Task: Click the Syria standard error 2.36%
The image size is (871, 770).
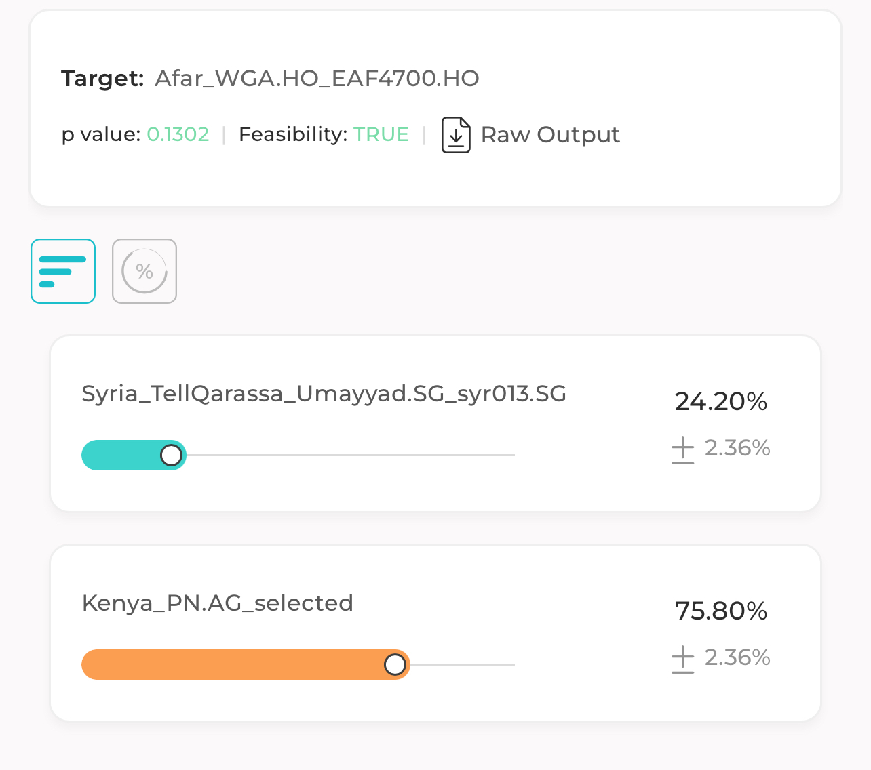Action: click(737, 448)
